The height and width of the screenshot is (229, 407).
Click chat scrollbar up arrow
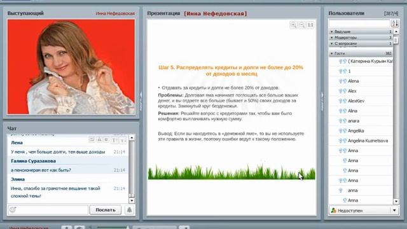[x=132, y=137]
